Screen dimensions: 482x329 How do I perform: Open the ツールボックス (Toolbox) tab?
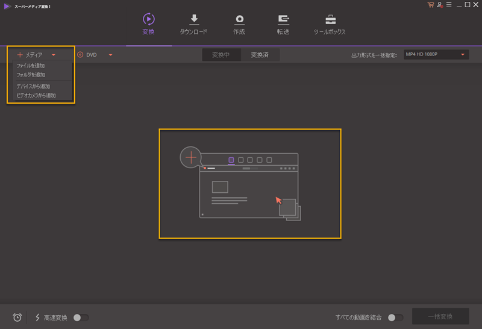330,24
